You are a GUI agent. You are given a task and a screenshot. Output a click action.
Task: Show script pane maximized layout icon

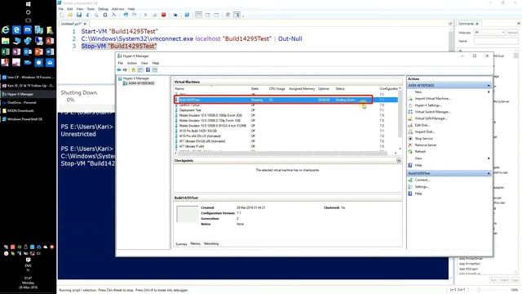click(x=216, y=15)
